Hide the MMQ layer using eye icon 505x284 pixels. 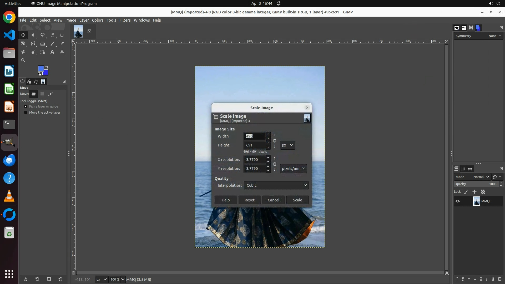pyautogui.click(x=458, y=201)
